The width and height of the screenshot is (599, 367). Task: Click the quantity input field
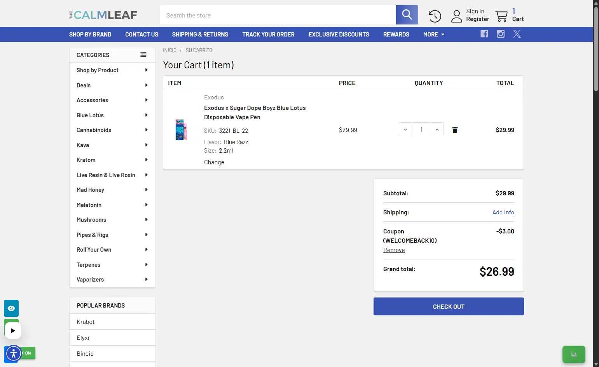(x=421, y=130)
